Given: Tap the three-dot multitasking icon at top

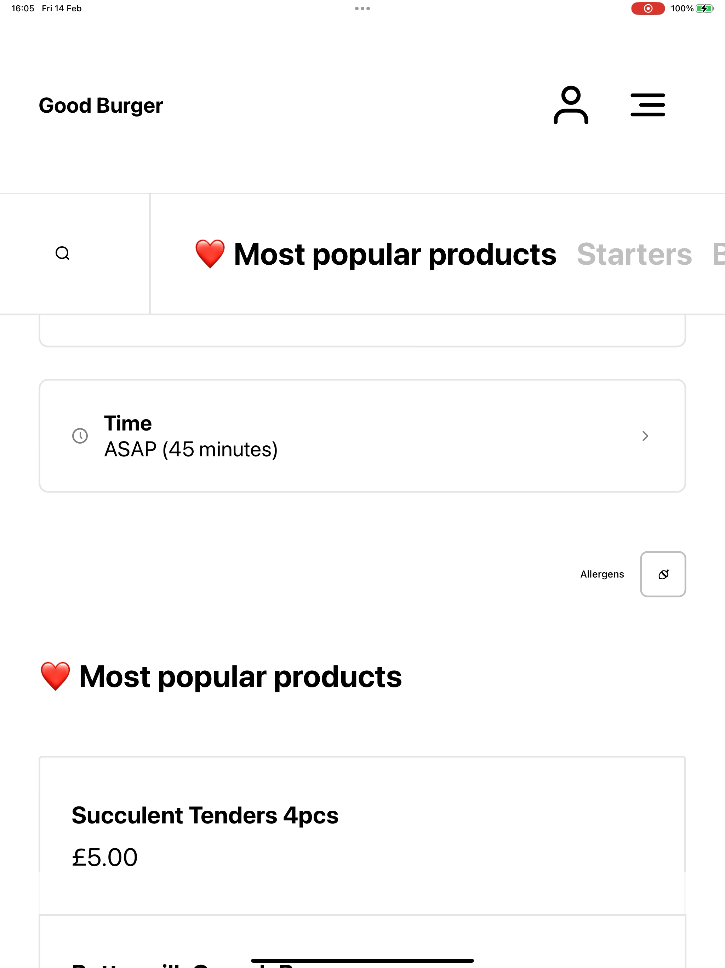Looking at the screenshot, I should [x=362, y=8].
